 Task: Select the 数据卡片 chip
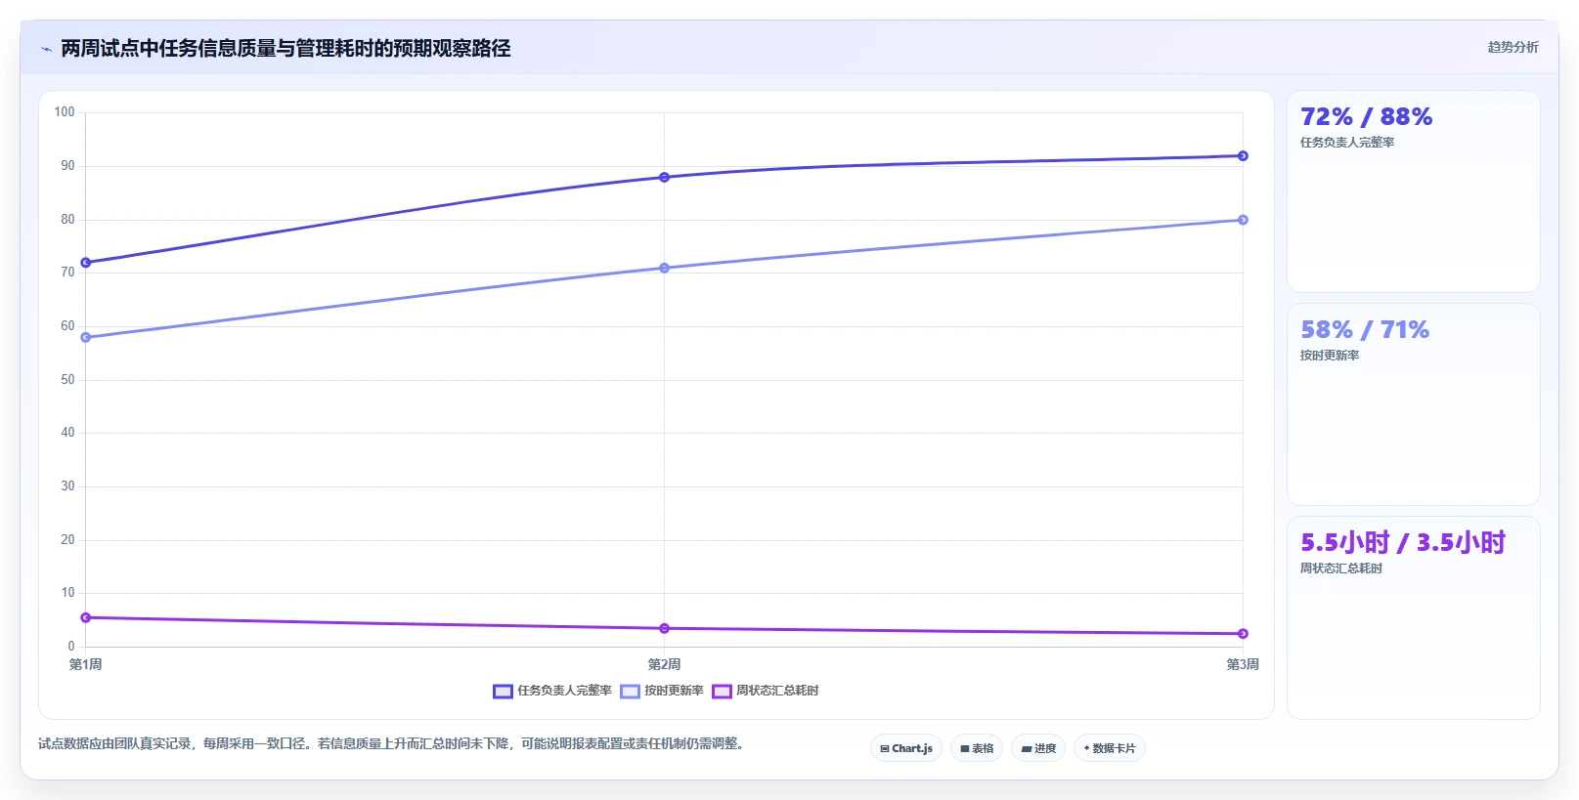click(x=1110, y=748)
